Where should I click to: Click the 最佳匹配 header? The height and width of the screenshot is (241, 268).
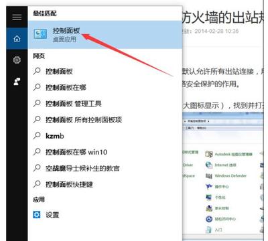45,13
